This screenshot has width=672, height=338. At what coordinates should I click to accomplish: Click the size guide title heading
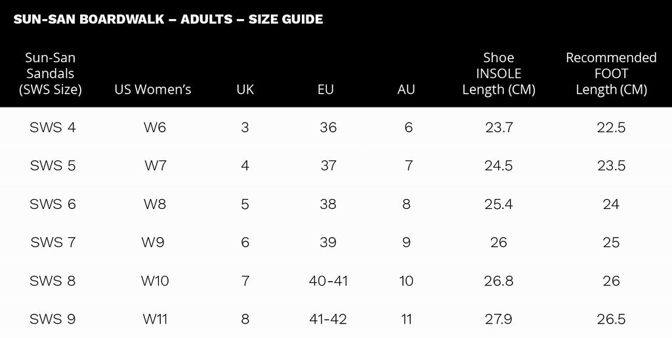point(168,19)
